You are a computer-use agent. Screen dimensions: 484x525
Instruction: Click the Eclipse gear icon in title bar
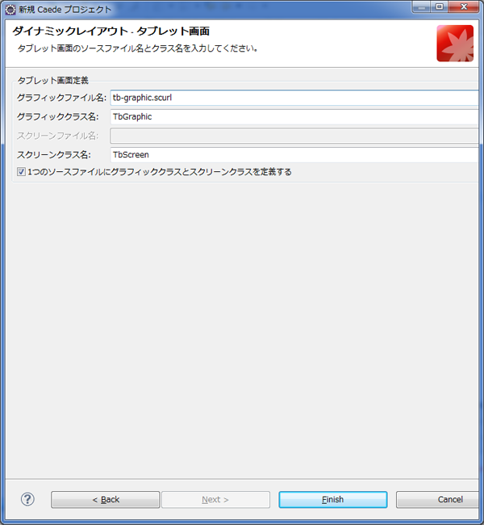pyautogui.click(x=10, y=10)
